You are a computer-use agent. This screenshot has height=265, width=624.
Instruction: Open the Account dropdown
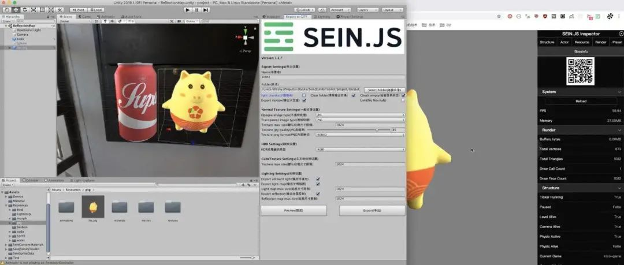coord(340,10)
